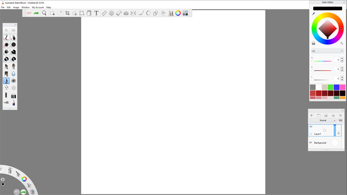Open the Window menu
Screen dimensions: 347x195
pos(26,7)
